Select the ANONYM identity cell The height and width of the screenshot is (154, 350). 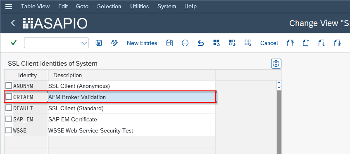30,86
